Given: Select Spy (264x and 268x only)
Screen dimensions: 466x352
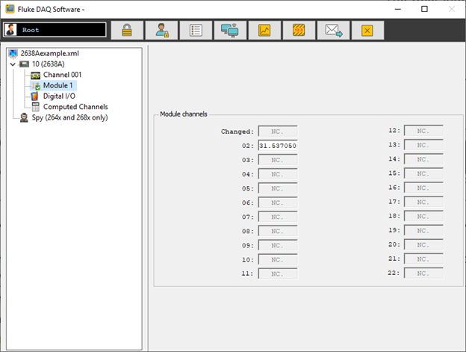Looking at the screenshot, I should coord(70,117).
